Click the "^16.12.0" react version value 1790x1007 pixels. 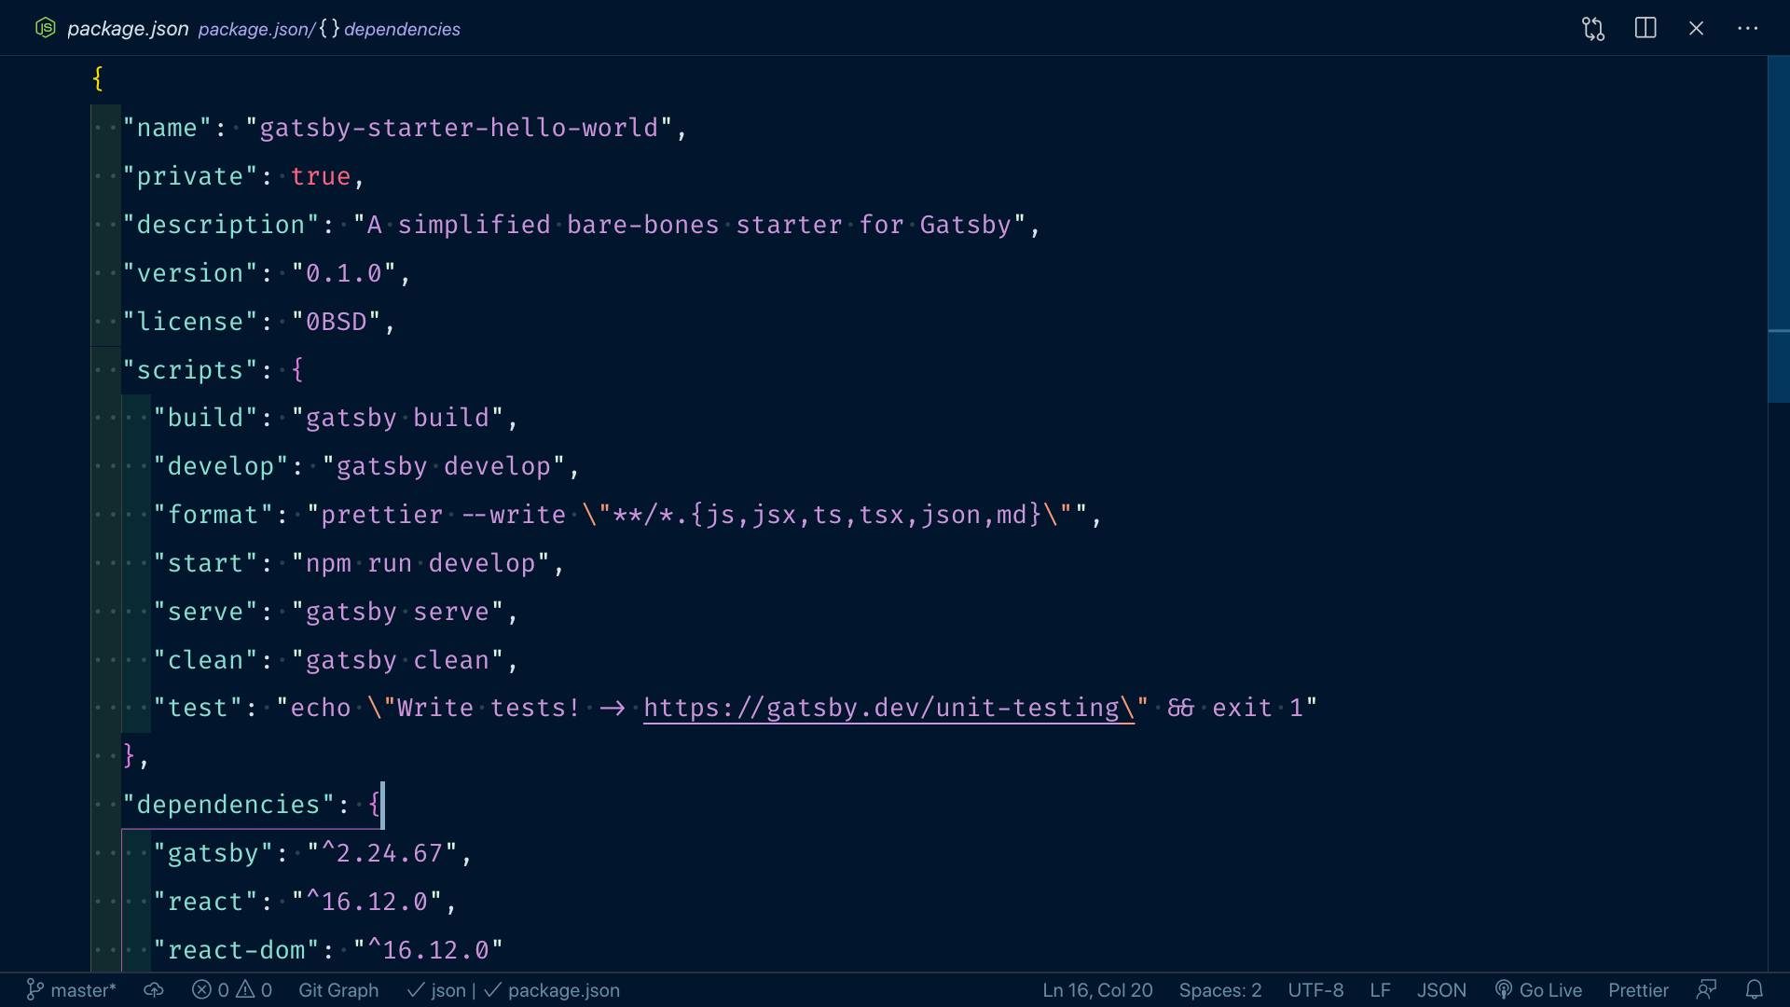367,902
